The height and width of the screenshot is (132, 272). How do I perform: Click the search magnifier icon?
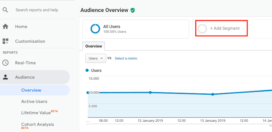pyautogui.click(x=5, y=10)
